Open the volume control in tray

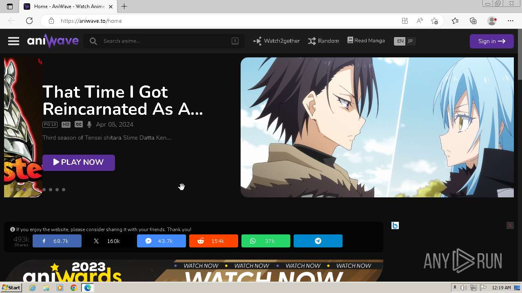click(x=464, y=288)
